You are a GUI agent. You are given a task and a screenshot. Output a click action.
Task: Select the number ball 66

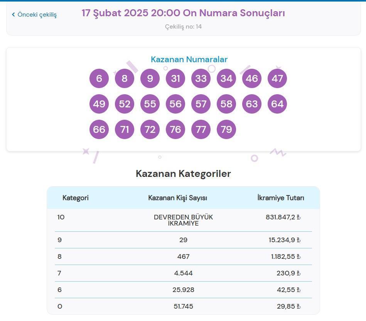(99, 129)
